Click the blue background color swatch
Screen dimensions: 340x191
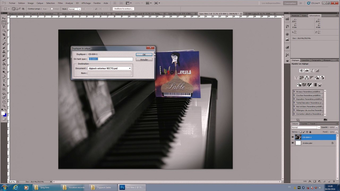point(5,115)
